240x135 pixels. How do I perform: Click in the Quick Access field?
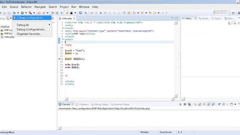coord(220,13)
